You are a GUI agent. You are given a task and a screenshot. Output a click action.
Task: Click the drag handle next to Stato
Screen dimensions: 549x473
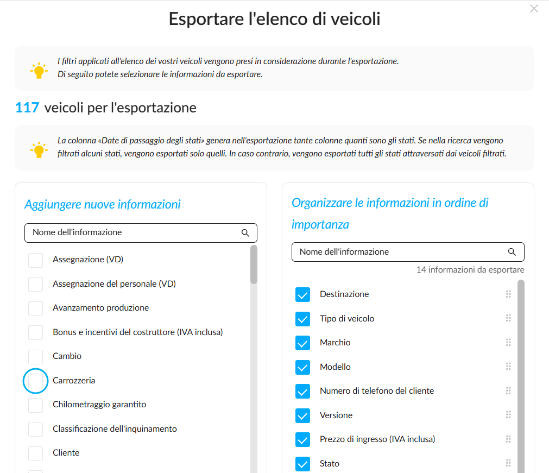pyautogui.click(x=508, y=463)
